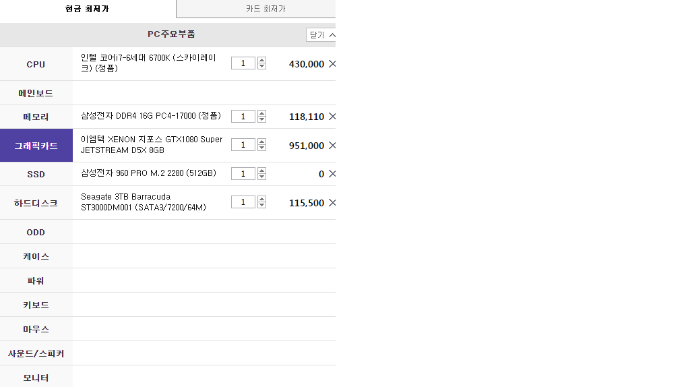The height and width of the screenshot is (387, 686).
Task: Click the CPU quantity input field
Action: (243, 63)
